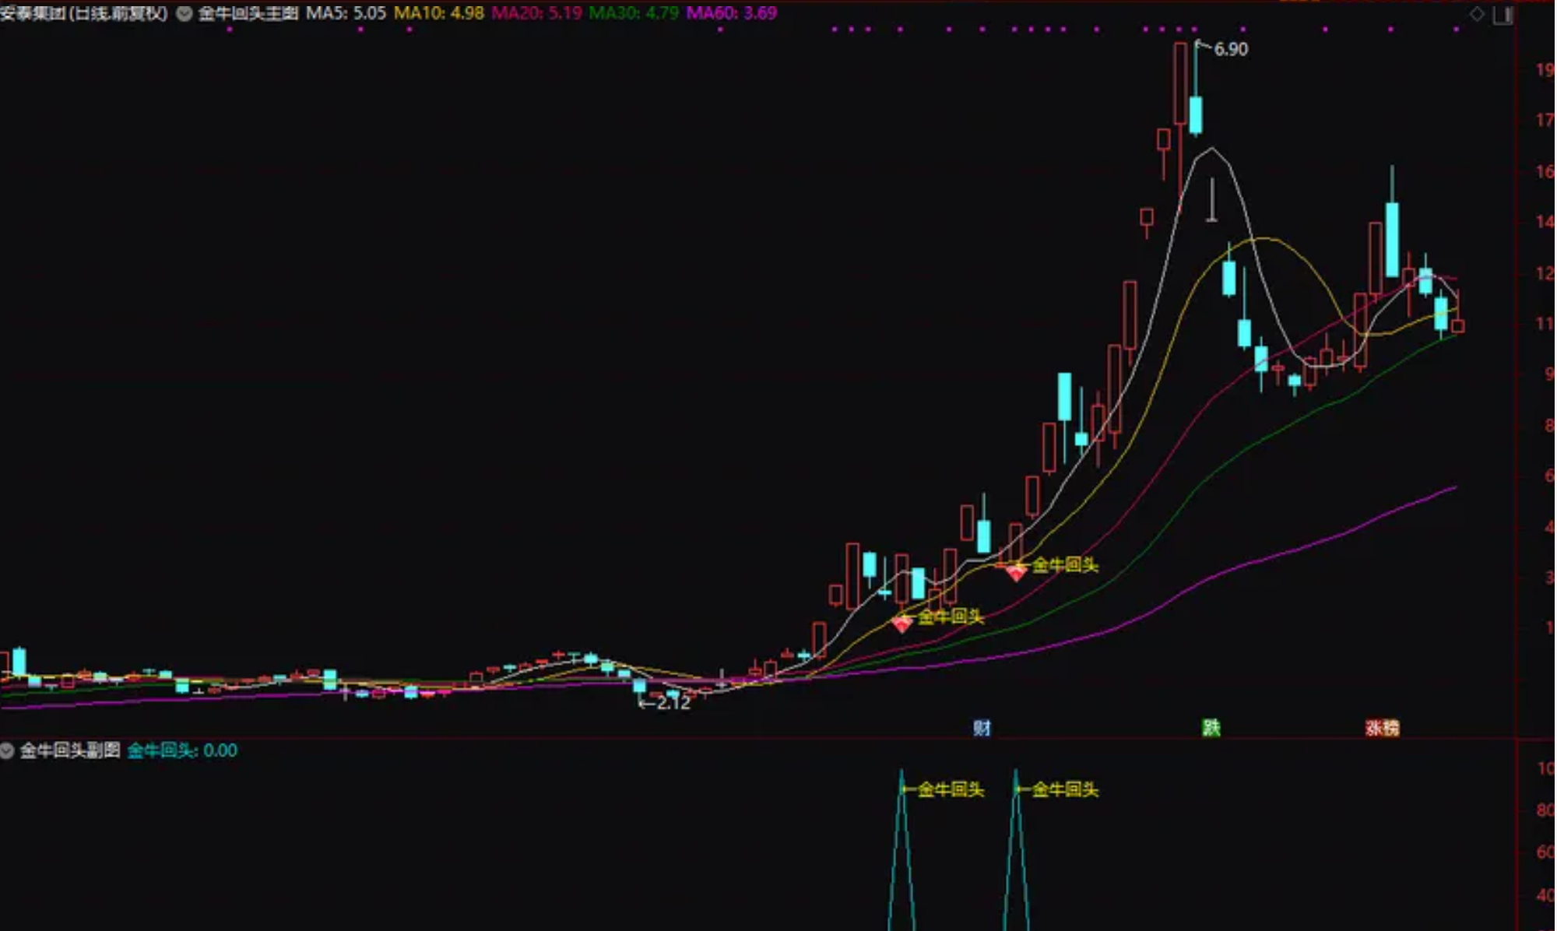Click the MA20 moving average label
Image resolution: width=1557 pixels, height=931 pixels.
pyautogui.click(x=536, y=13)
